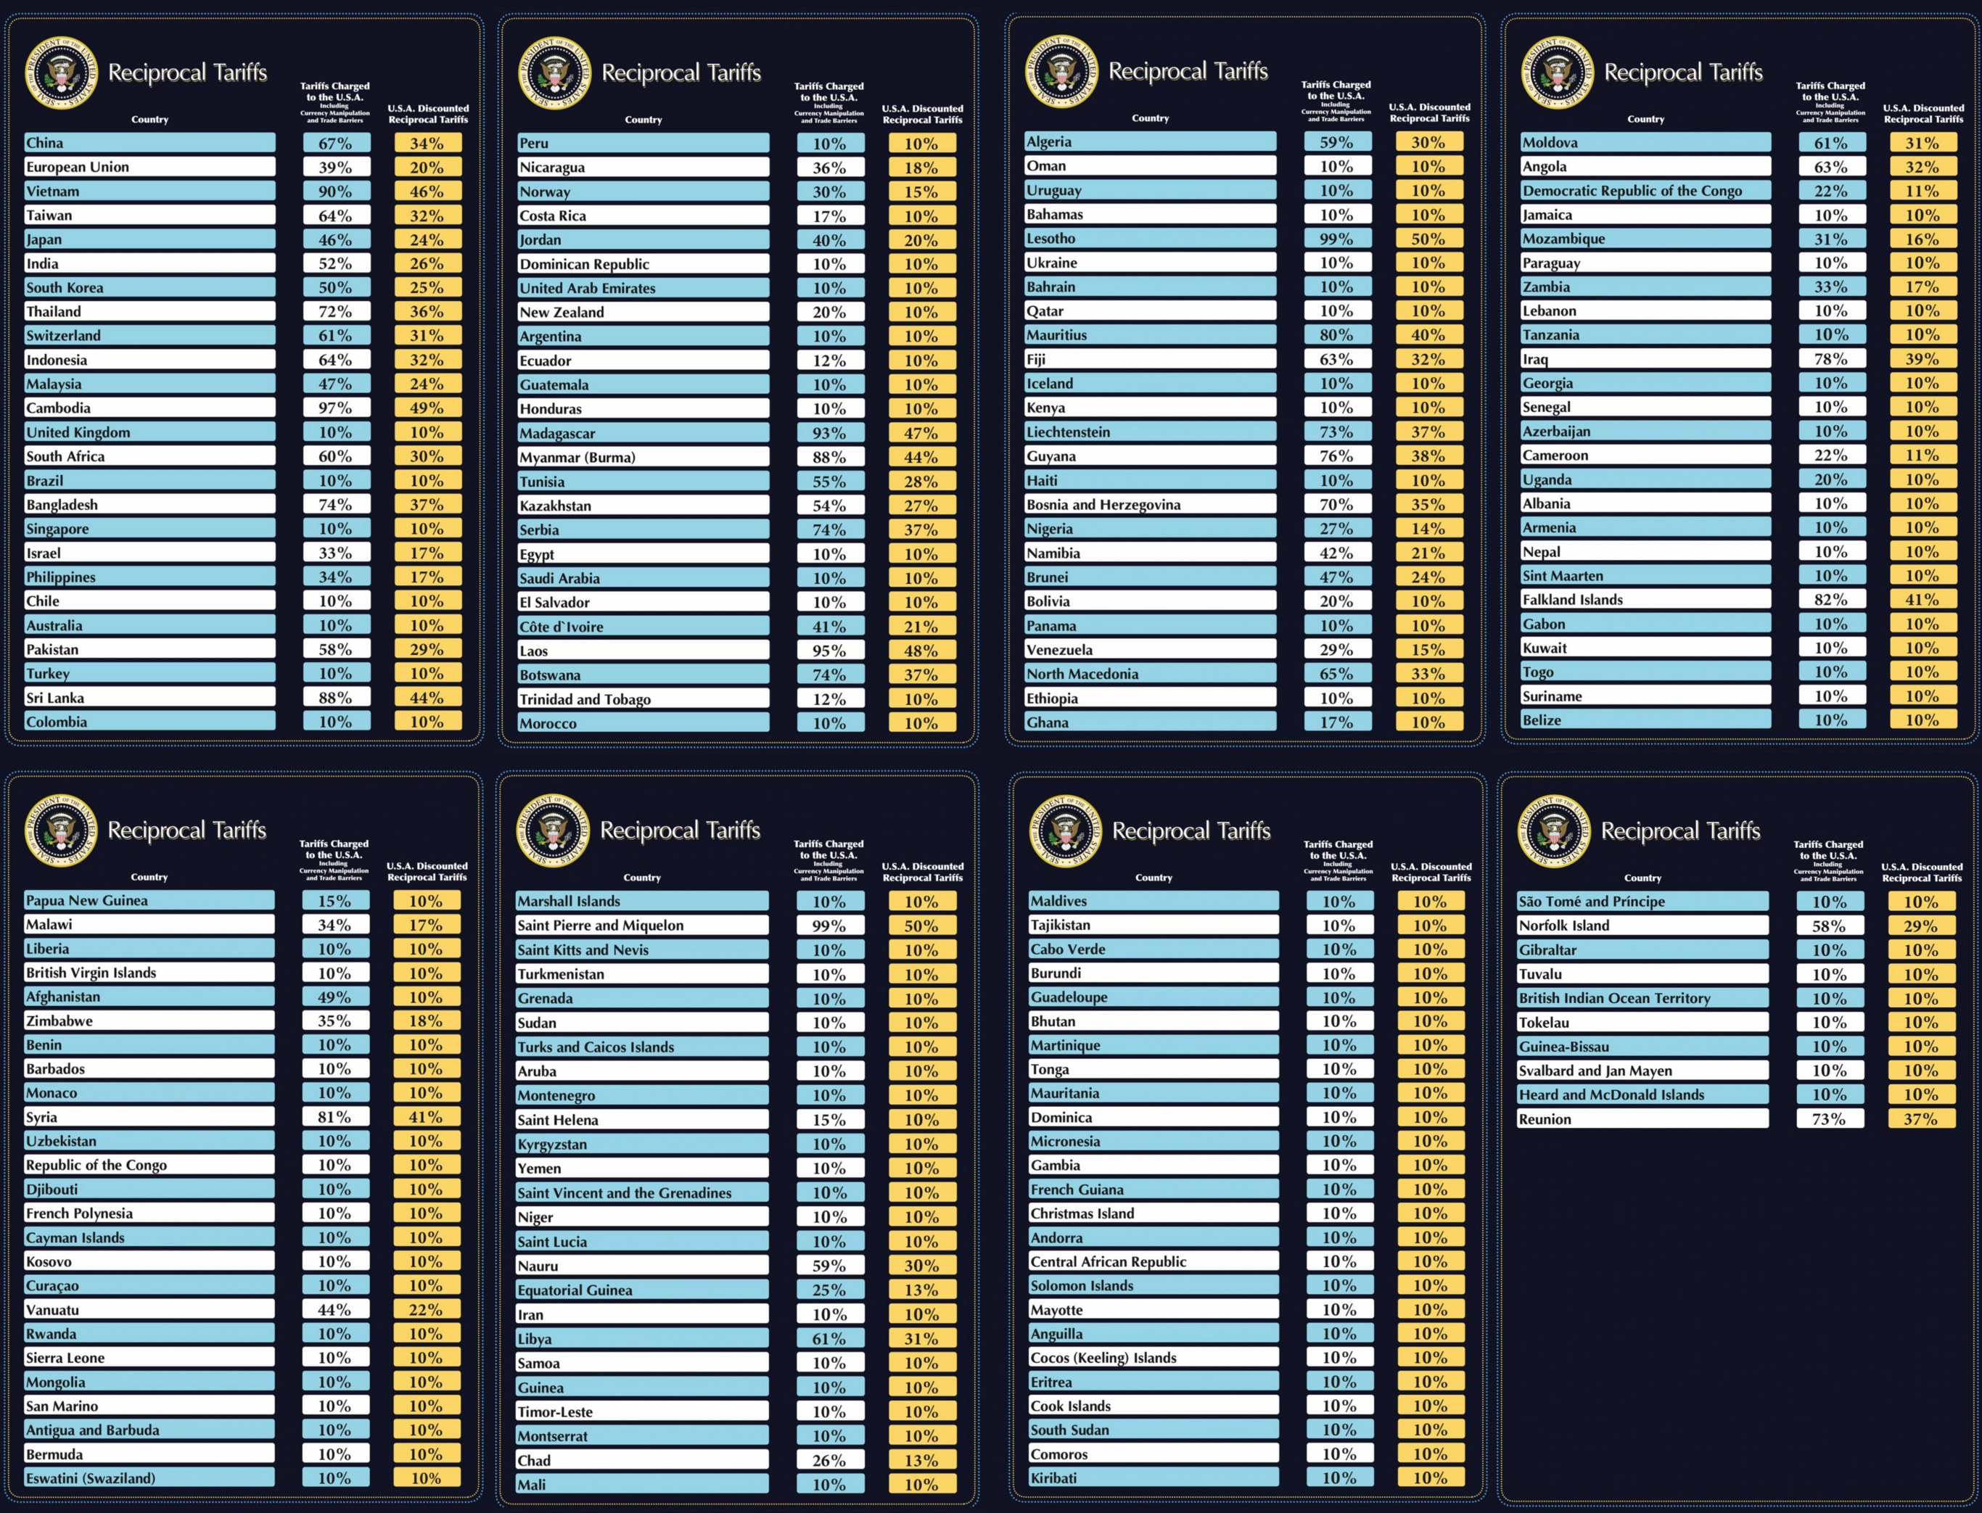
Task: Click the presidential seal above the Algeria panel
Action: (x=1062, y=71)
